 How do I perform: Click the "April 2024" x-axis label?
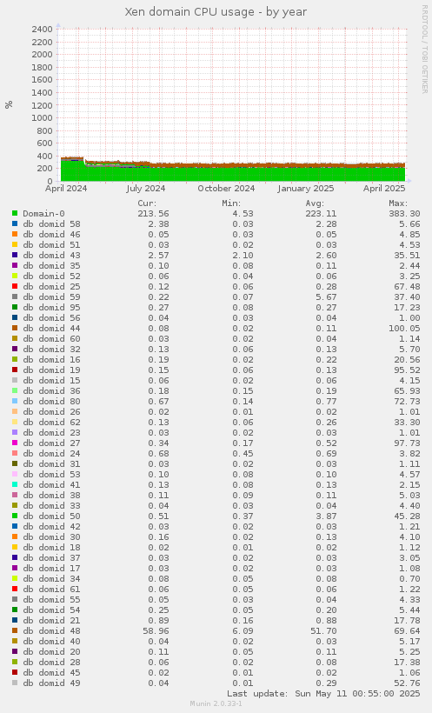pos(66,189)
